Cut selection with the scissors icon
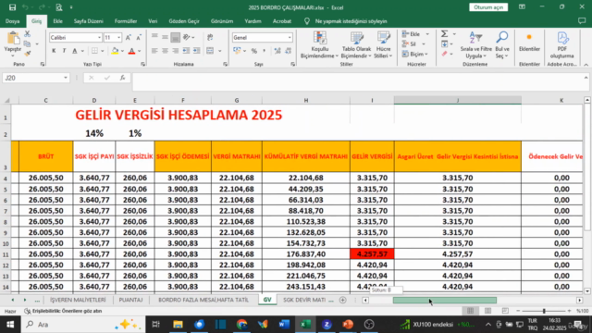The image size is (592, 333). pyautogui.click(x=27, y=34)
